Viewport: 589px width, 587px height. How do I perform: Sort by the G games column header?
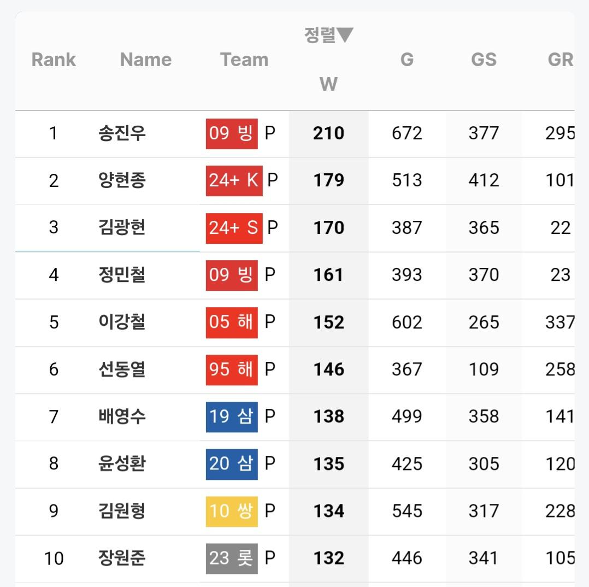[x=407, y=60]
